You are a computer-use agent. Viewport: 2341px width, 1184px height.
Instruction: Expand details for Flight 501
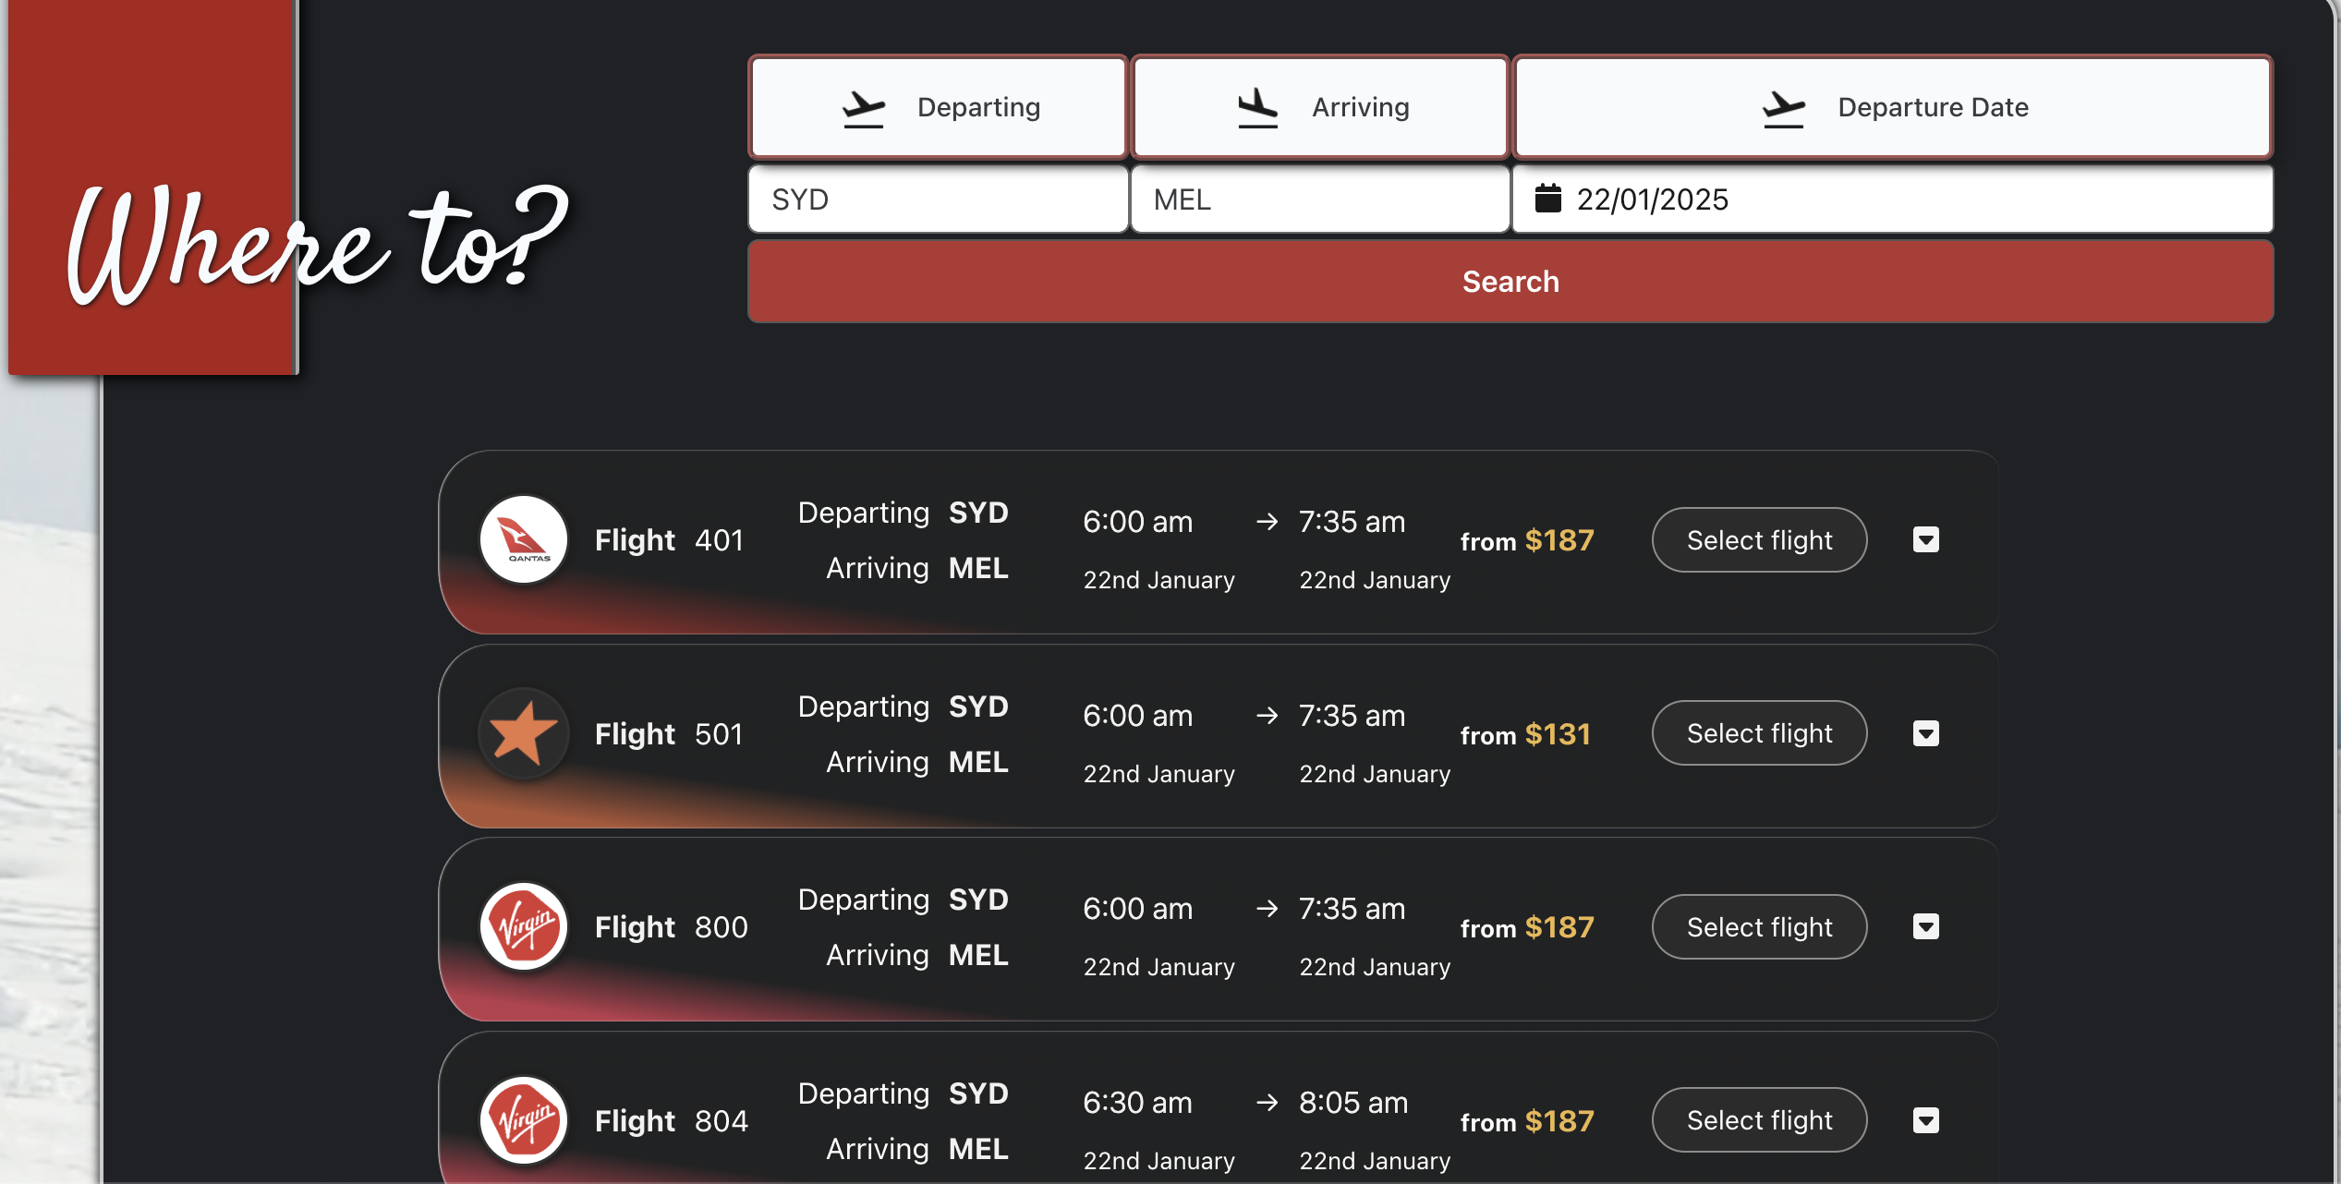pos(1925,732)
